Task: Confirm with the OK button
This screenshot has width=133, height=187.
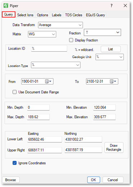Action: point(94,180)
